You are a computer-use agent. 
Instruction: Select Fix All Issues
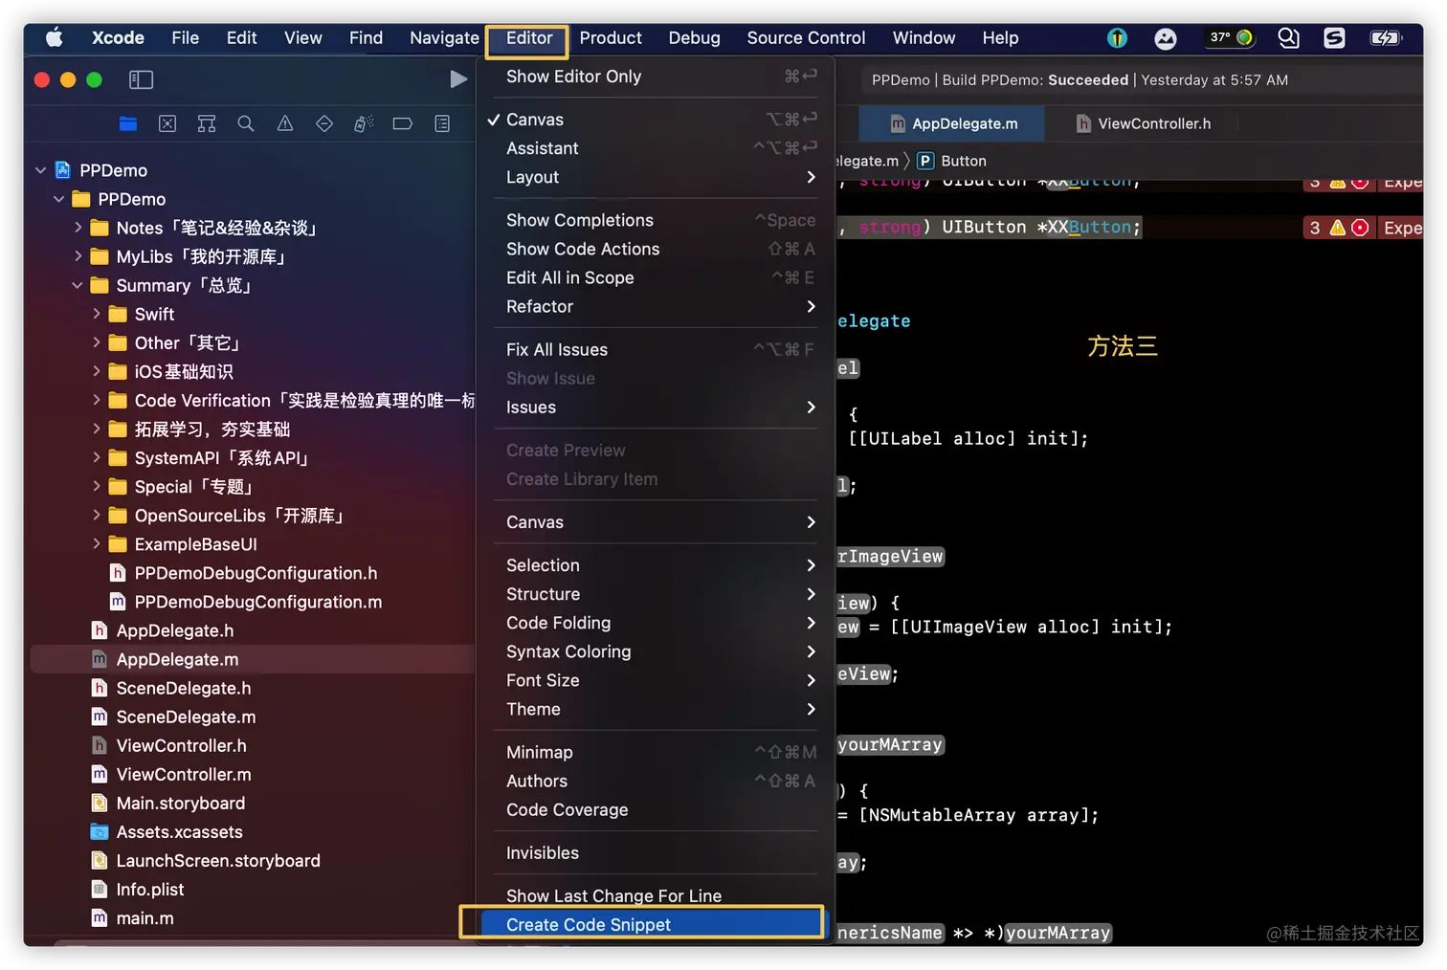click(x=655, y=349)
